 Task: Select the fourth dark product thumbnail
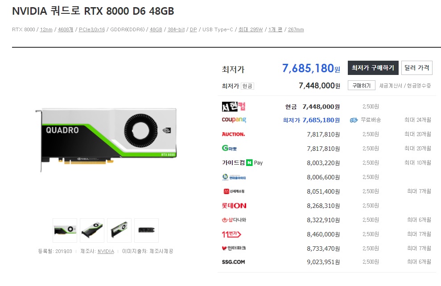[147, 230]
